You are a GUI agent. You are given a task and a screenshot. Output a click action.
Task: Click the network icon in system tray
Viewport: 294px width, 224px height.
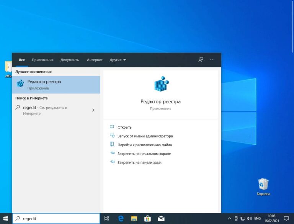point(243,219)
